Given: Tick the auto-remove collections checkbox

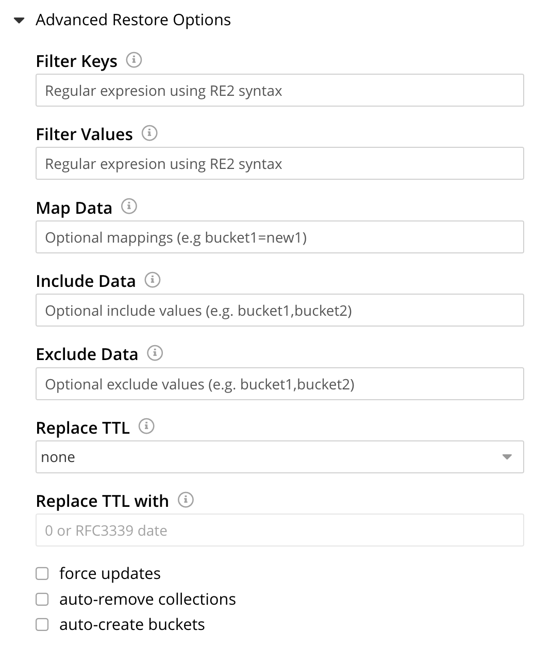Looking at the screenshot, I should click(x=42, y=599).
